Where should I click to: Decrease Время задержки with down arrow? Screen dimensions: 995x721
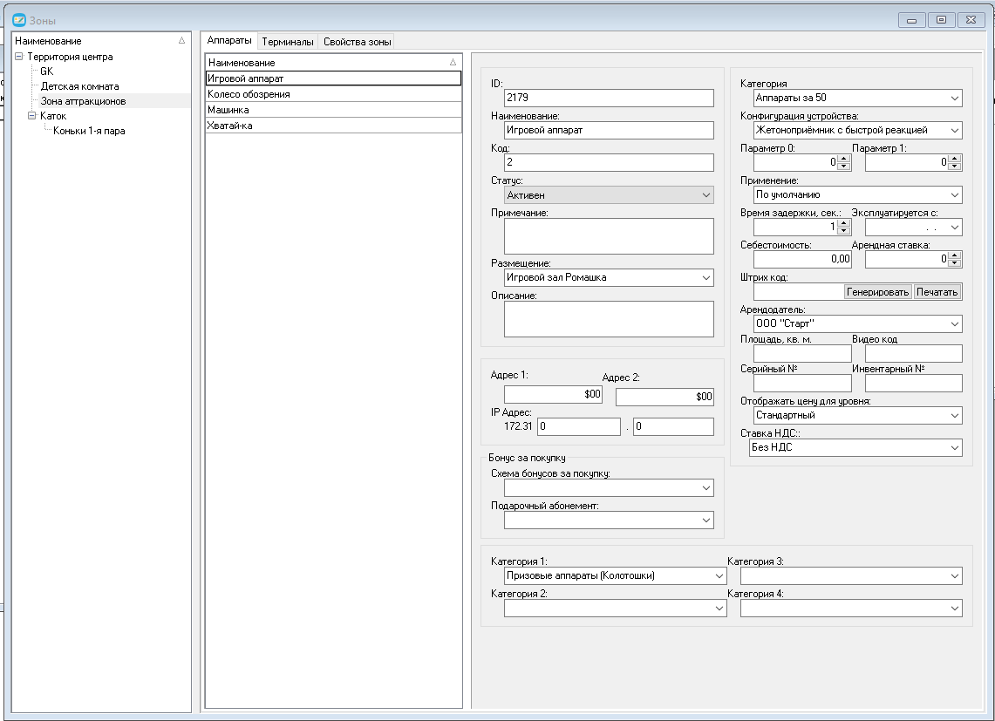tap(843, 231)
